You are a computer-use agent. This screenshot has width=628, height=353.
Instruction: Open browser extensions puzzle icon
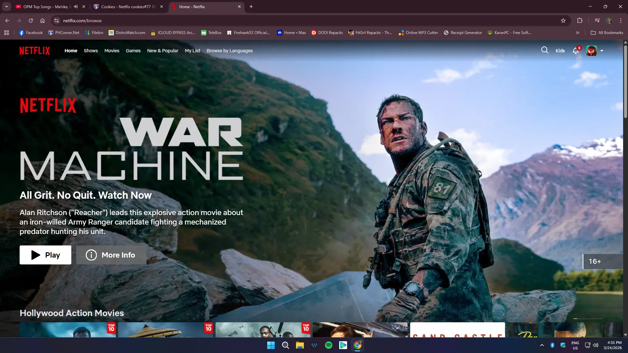(x=580, y=21)
